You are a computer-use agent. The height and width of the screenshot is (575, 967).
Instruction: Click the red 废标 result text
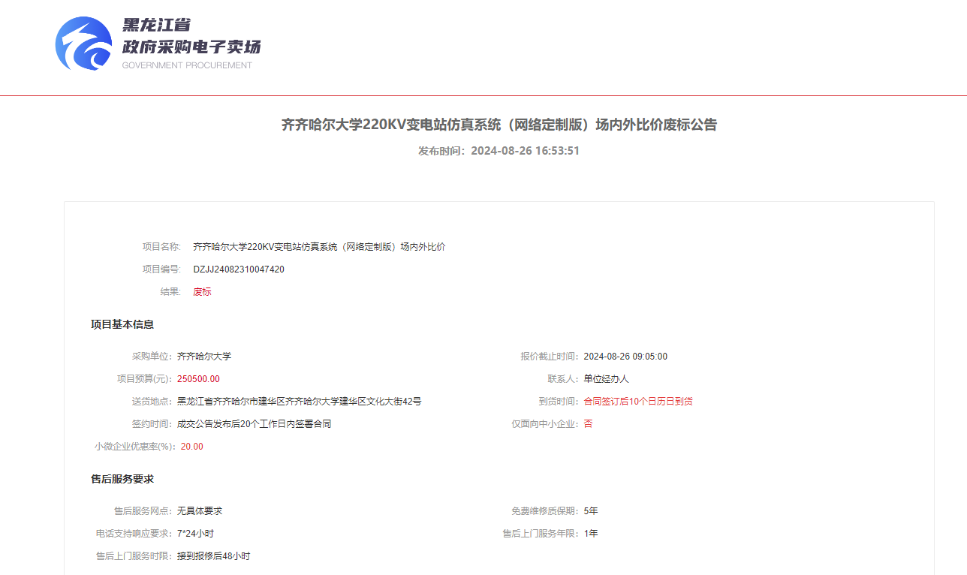(x=202, y=292)
